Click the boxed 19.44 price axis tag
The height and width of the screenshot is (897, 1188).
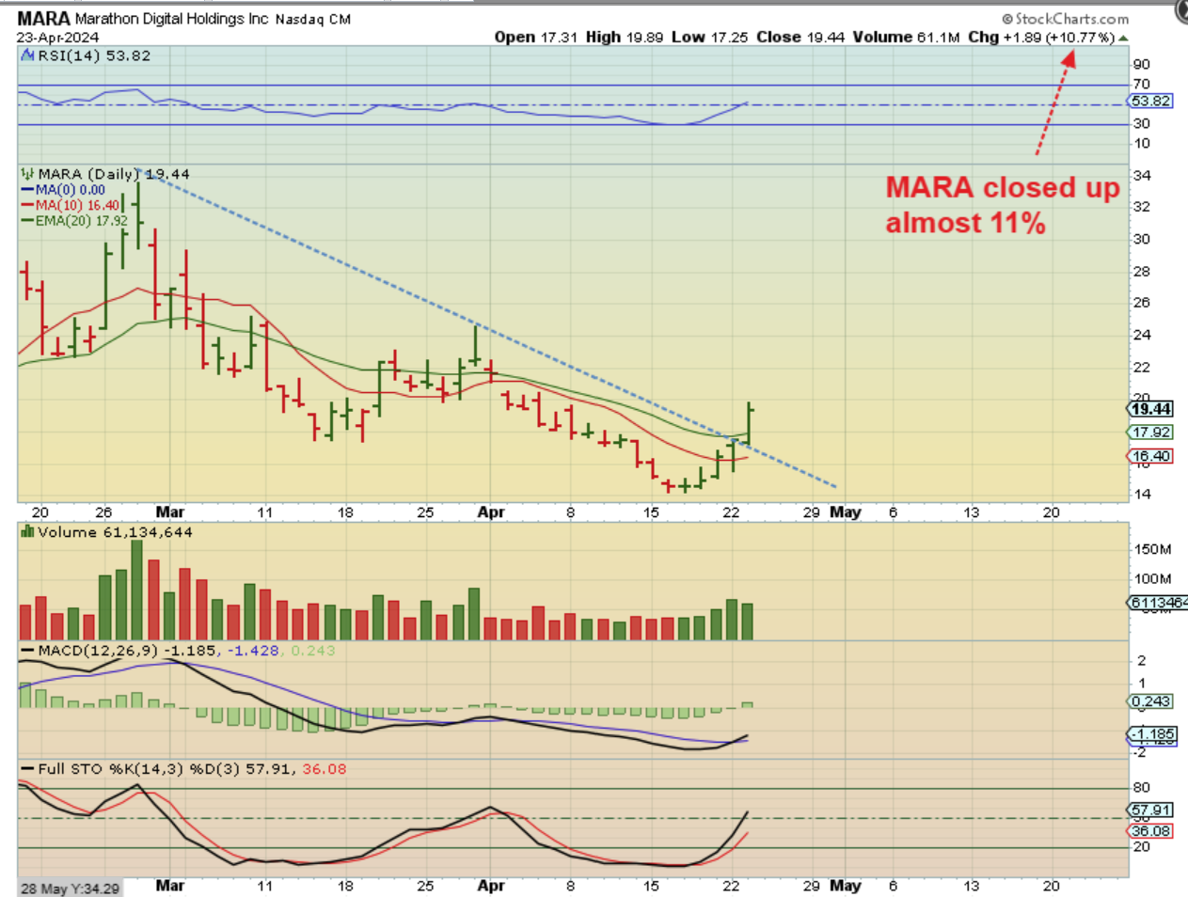coord(1151,409)
